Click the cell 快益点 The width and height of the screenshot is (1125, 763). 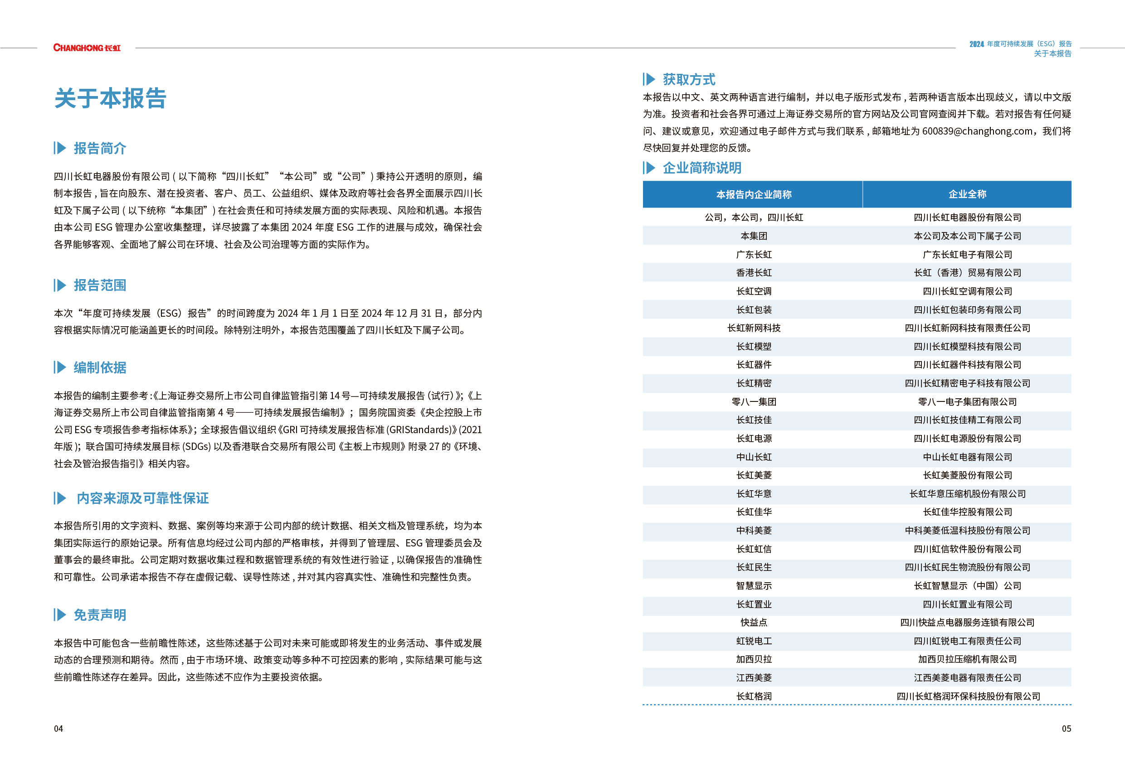pyautogui.click(x=754, y=622)
